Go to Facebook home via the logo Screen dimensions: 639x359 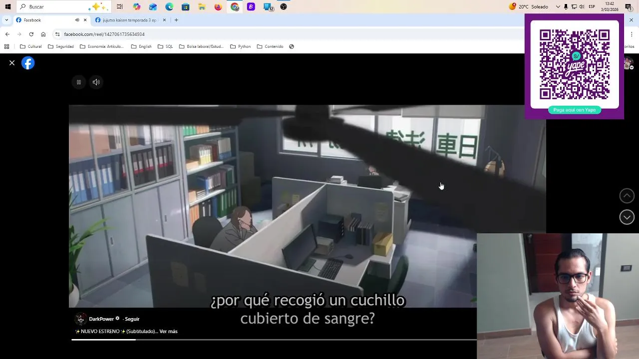[x=28, y=63]
